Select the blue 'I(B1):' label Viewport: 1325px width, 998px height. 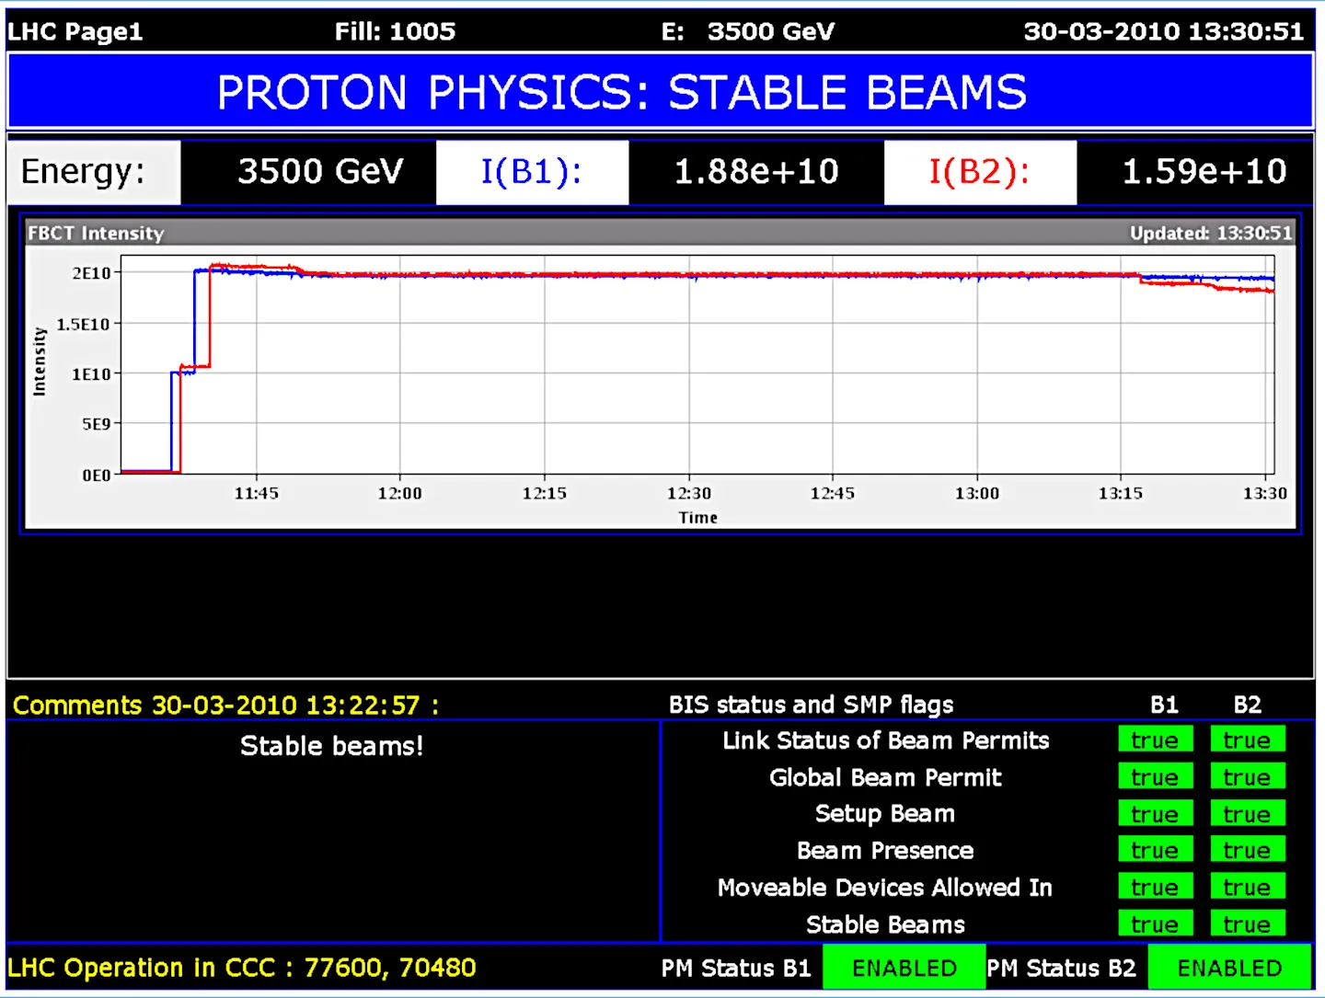[x=532, y=172]
